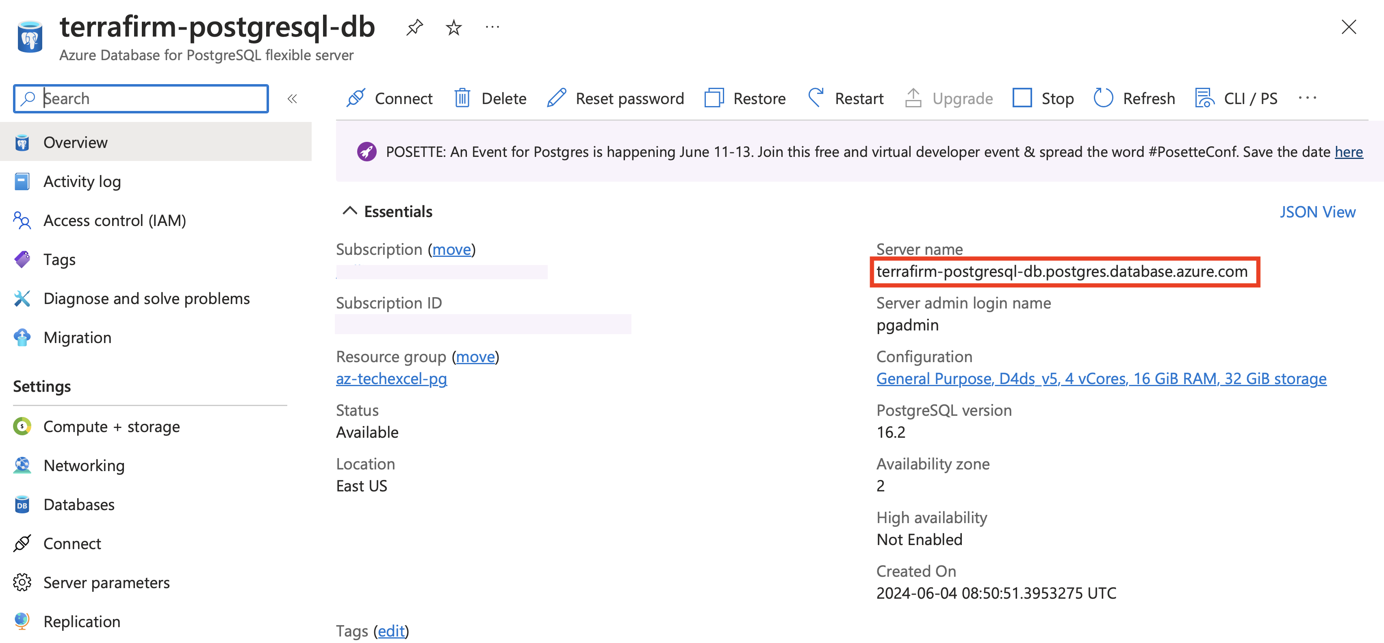Image resolution: width=1384 pixels, height=643 pixels.
Task: Click the Refresh circular arrow icon
Action: [1103, 98]
